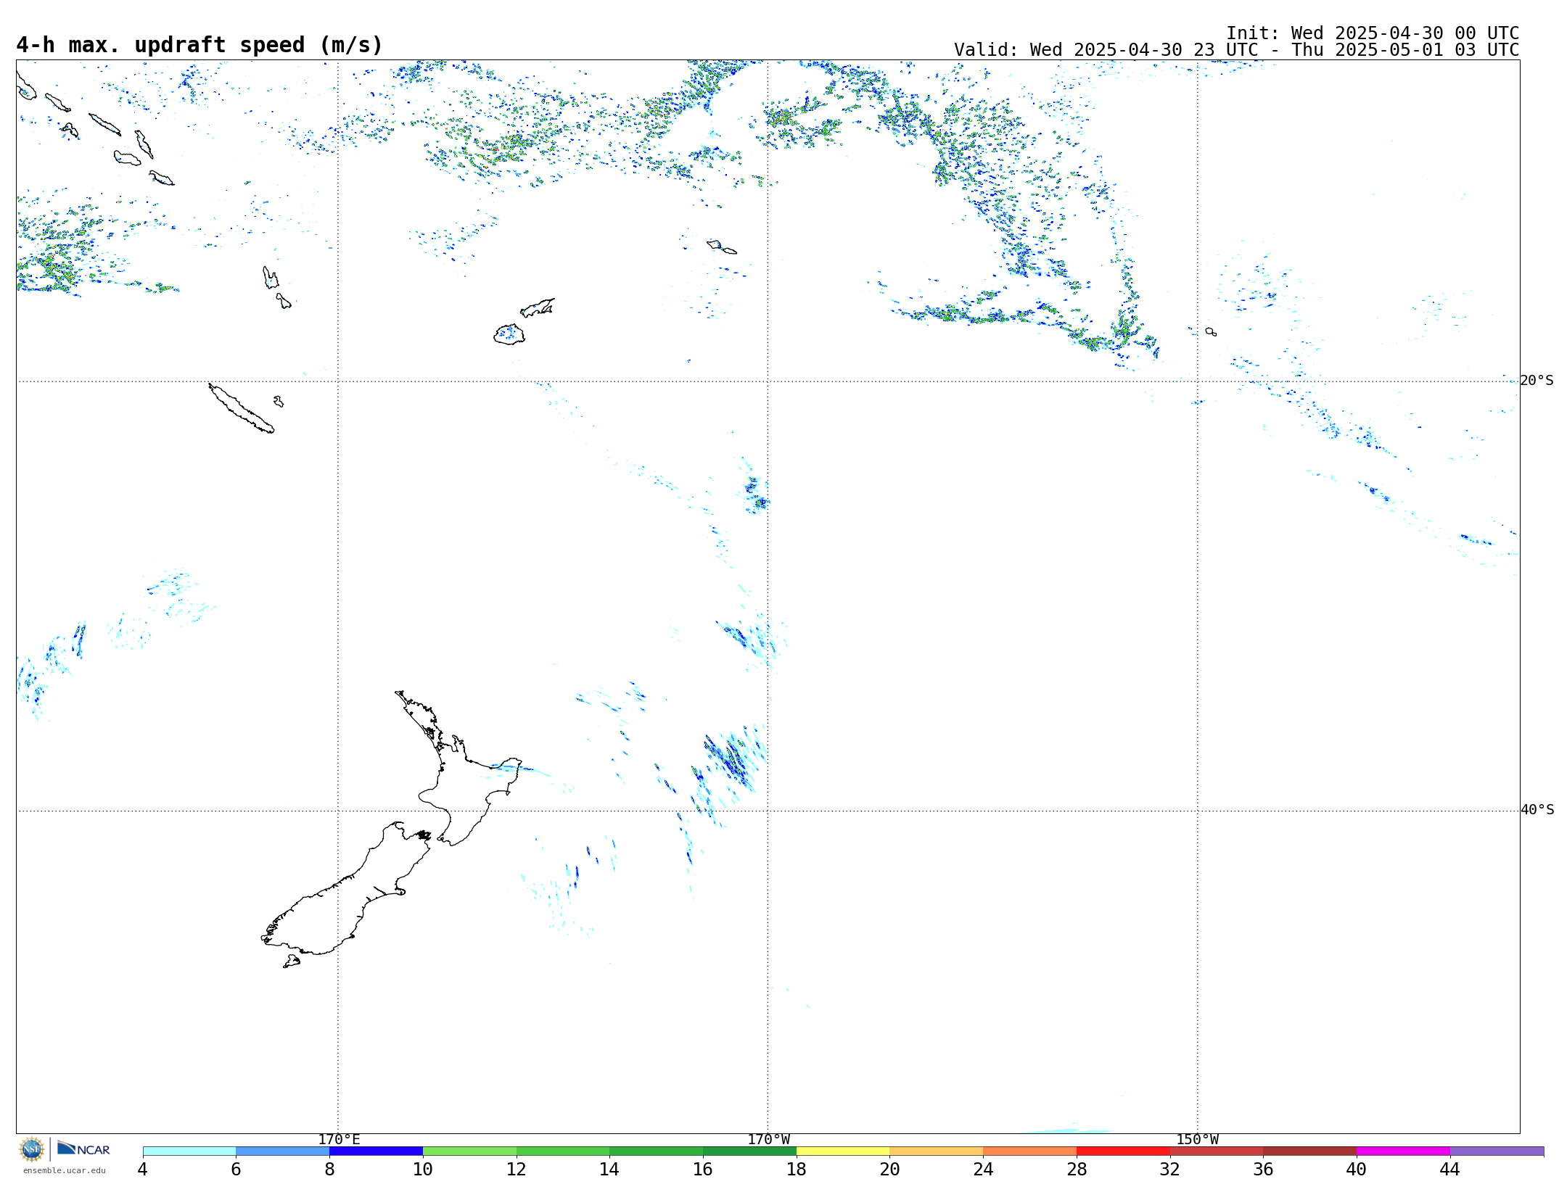The image size is (1567, 1179).
Task: Click the NSF logo icon
Action: (32, 1149)
